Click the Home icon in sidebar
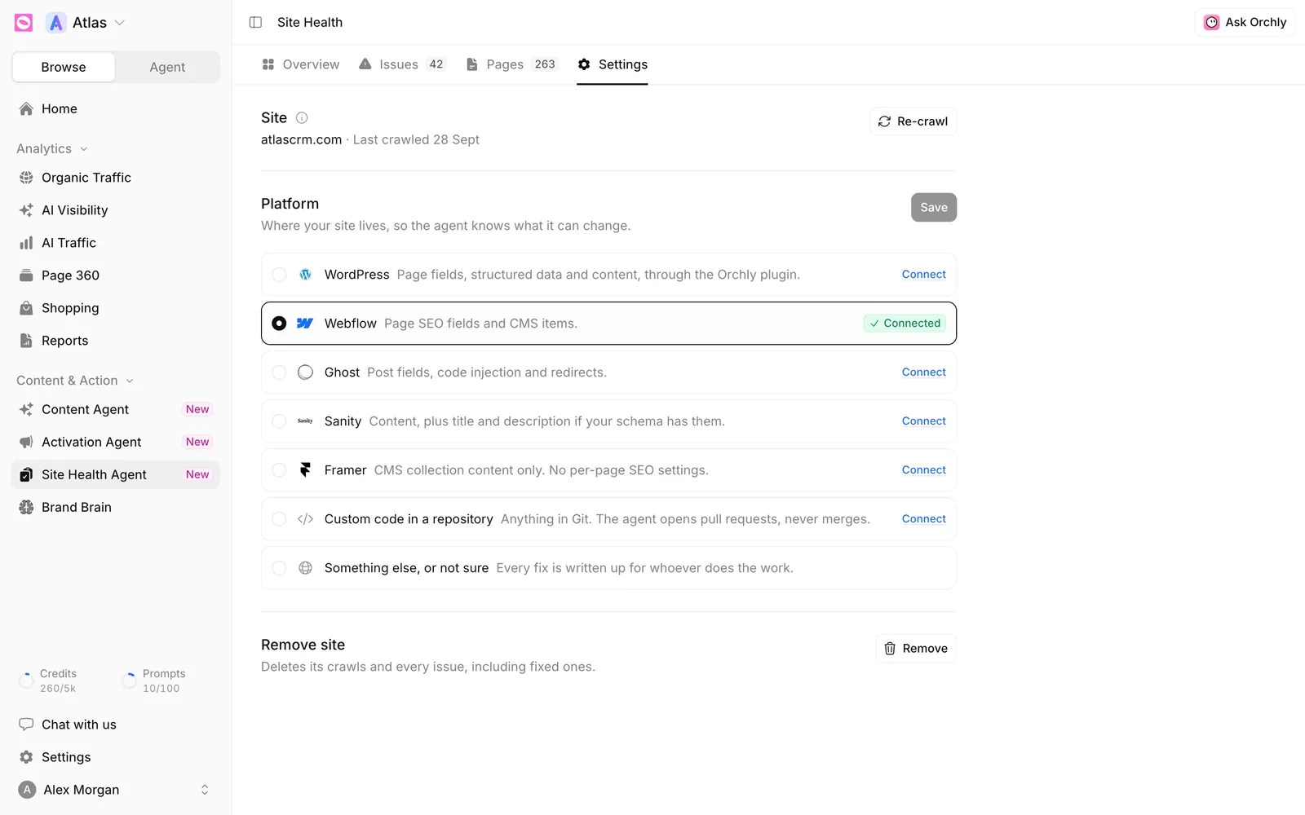Screen dimensions: 1305x815 26,108
